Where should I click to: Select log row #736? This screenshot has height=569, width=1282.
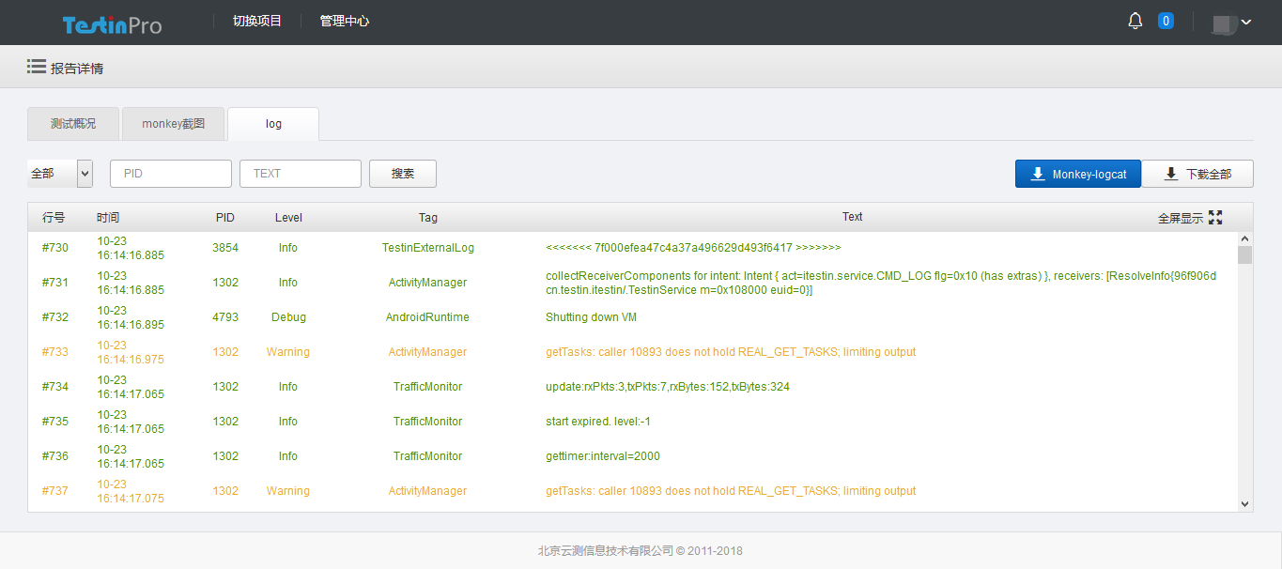633,456
